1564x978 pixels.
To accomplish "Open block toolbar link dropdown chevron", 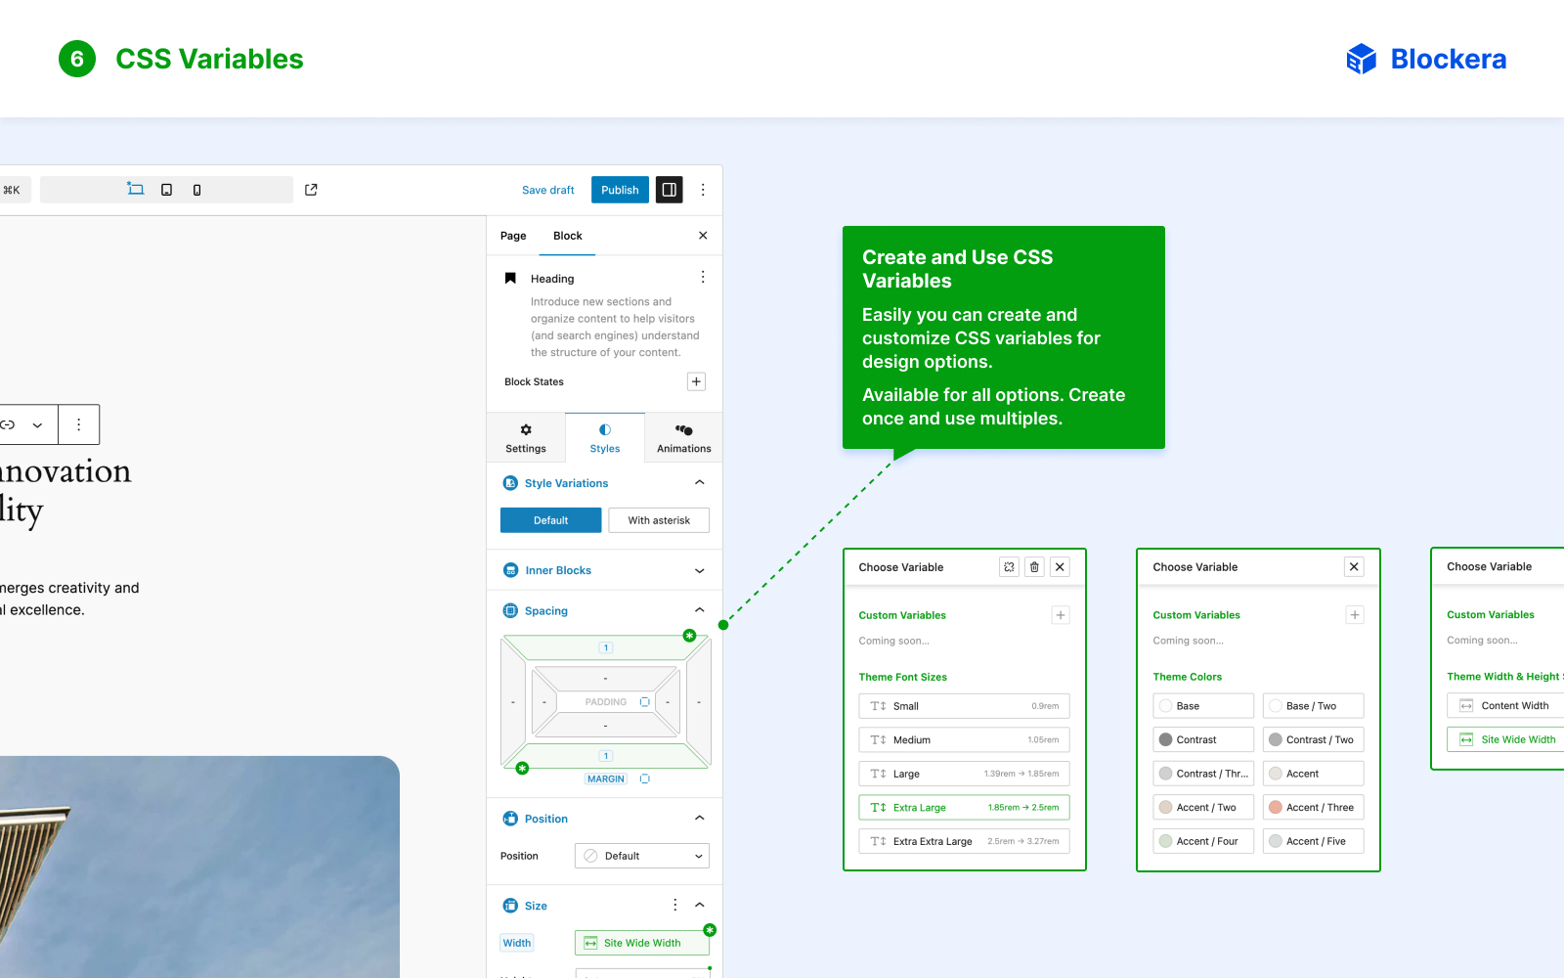I will tap(37, 424).
